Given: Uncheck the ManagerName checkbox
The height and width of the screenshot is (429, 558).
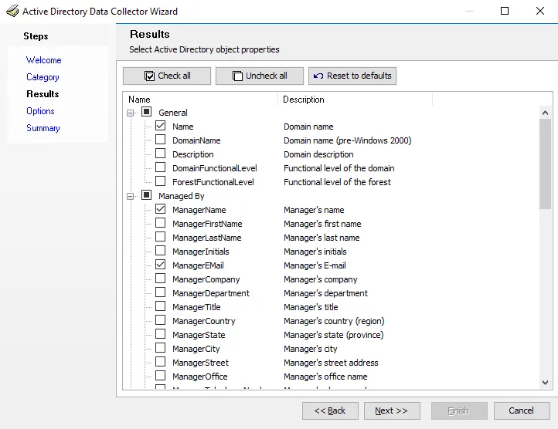Looking at the screenshot, I should 161,208.
